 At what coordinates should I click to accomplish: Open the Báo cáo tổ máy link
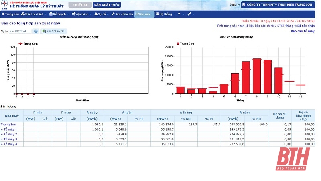[x=303, y=31]
